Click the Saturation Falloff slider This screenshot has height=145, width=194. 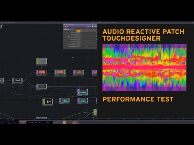[x=89, y=38]
